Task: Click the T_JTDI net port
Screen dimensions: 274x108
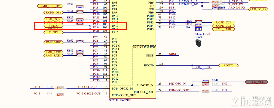Action: coord(53,32)
